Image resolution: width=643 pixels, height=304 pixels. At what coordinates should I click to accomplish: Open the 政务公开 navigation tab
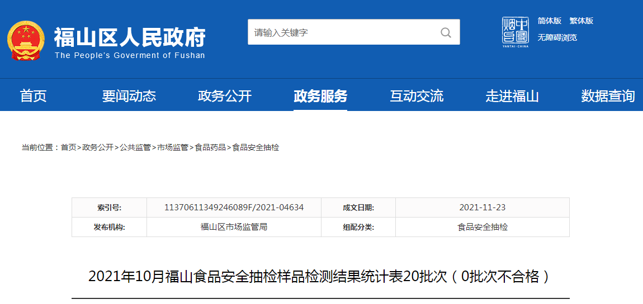[x=225, y=96]
